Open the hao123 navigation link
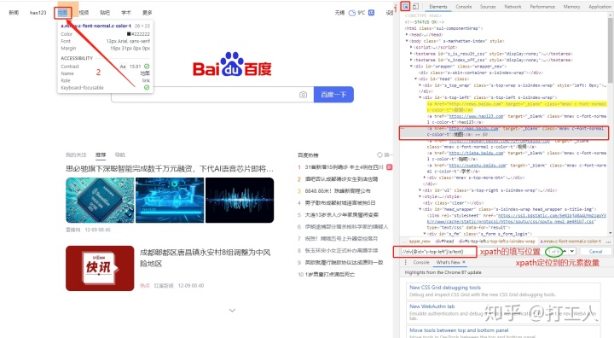 pos(38,13)
